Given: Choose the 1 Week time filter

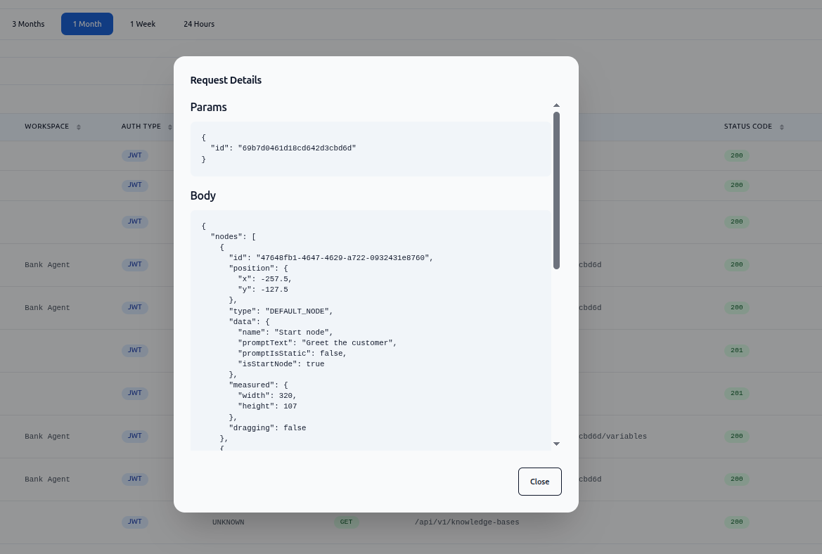Looking at the screenshot, I should (143, 24).
